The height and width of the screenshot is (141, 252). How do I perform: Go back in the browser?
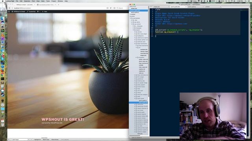[x=9, y=8]
